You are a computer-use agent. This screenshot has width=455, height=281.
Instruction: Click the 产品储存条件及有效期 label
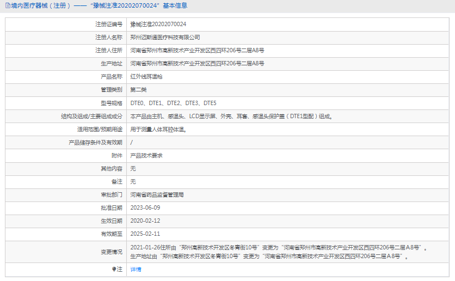click(x=95, y=142)
